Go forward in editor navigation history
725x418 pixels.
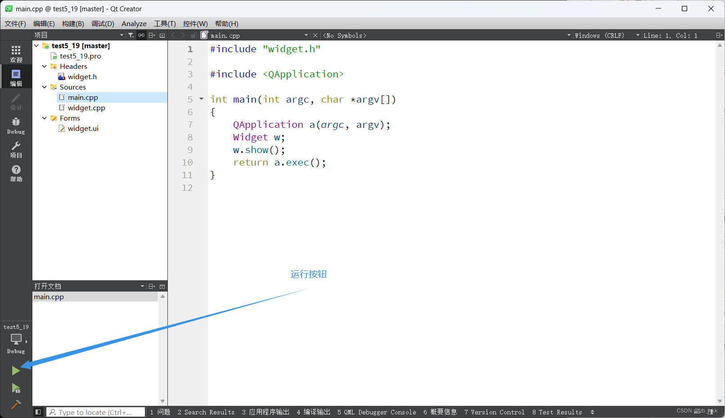point(183,35)
